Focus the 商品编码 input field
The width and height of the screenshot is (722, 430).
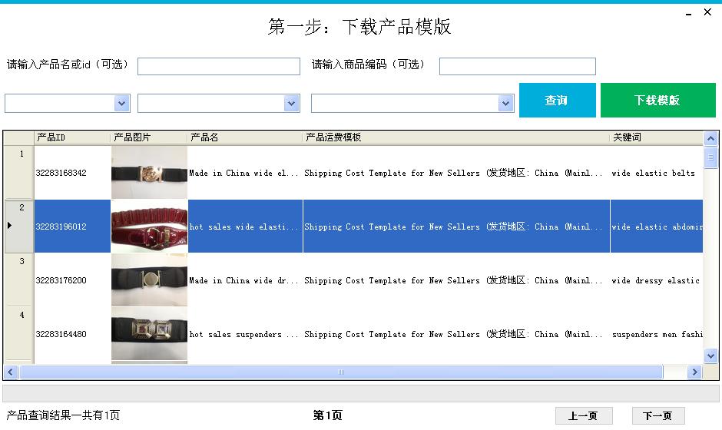pyautogui.click(x=517, y=66)
